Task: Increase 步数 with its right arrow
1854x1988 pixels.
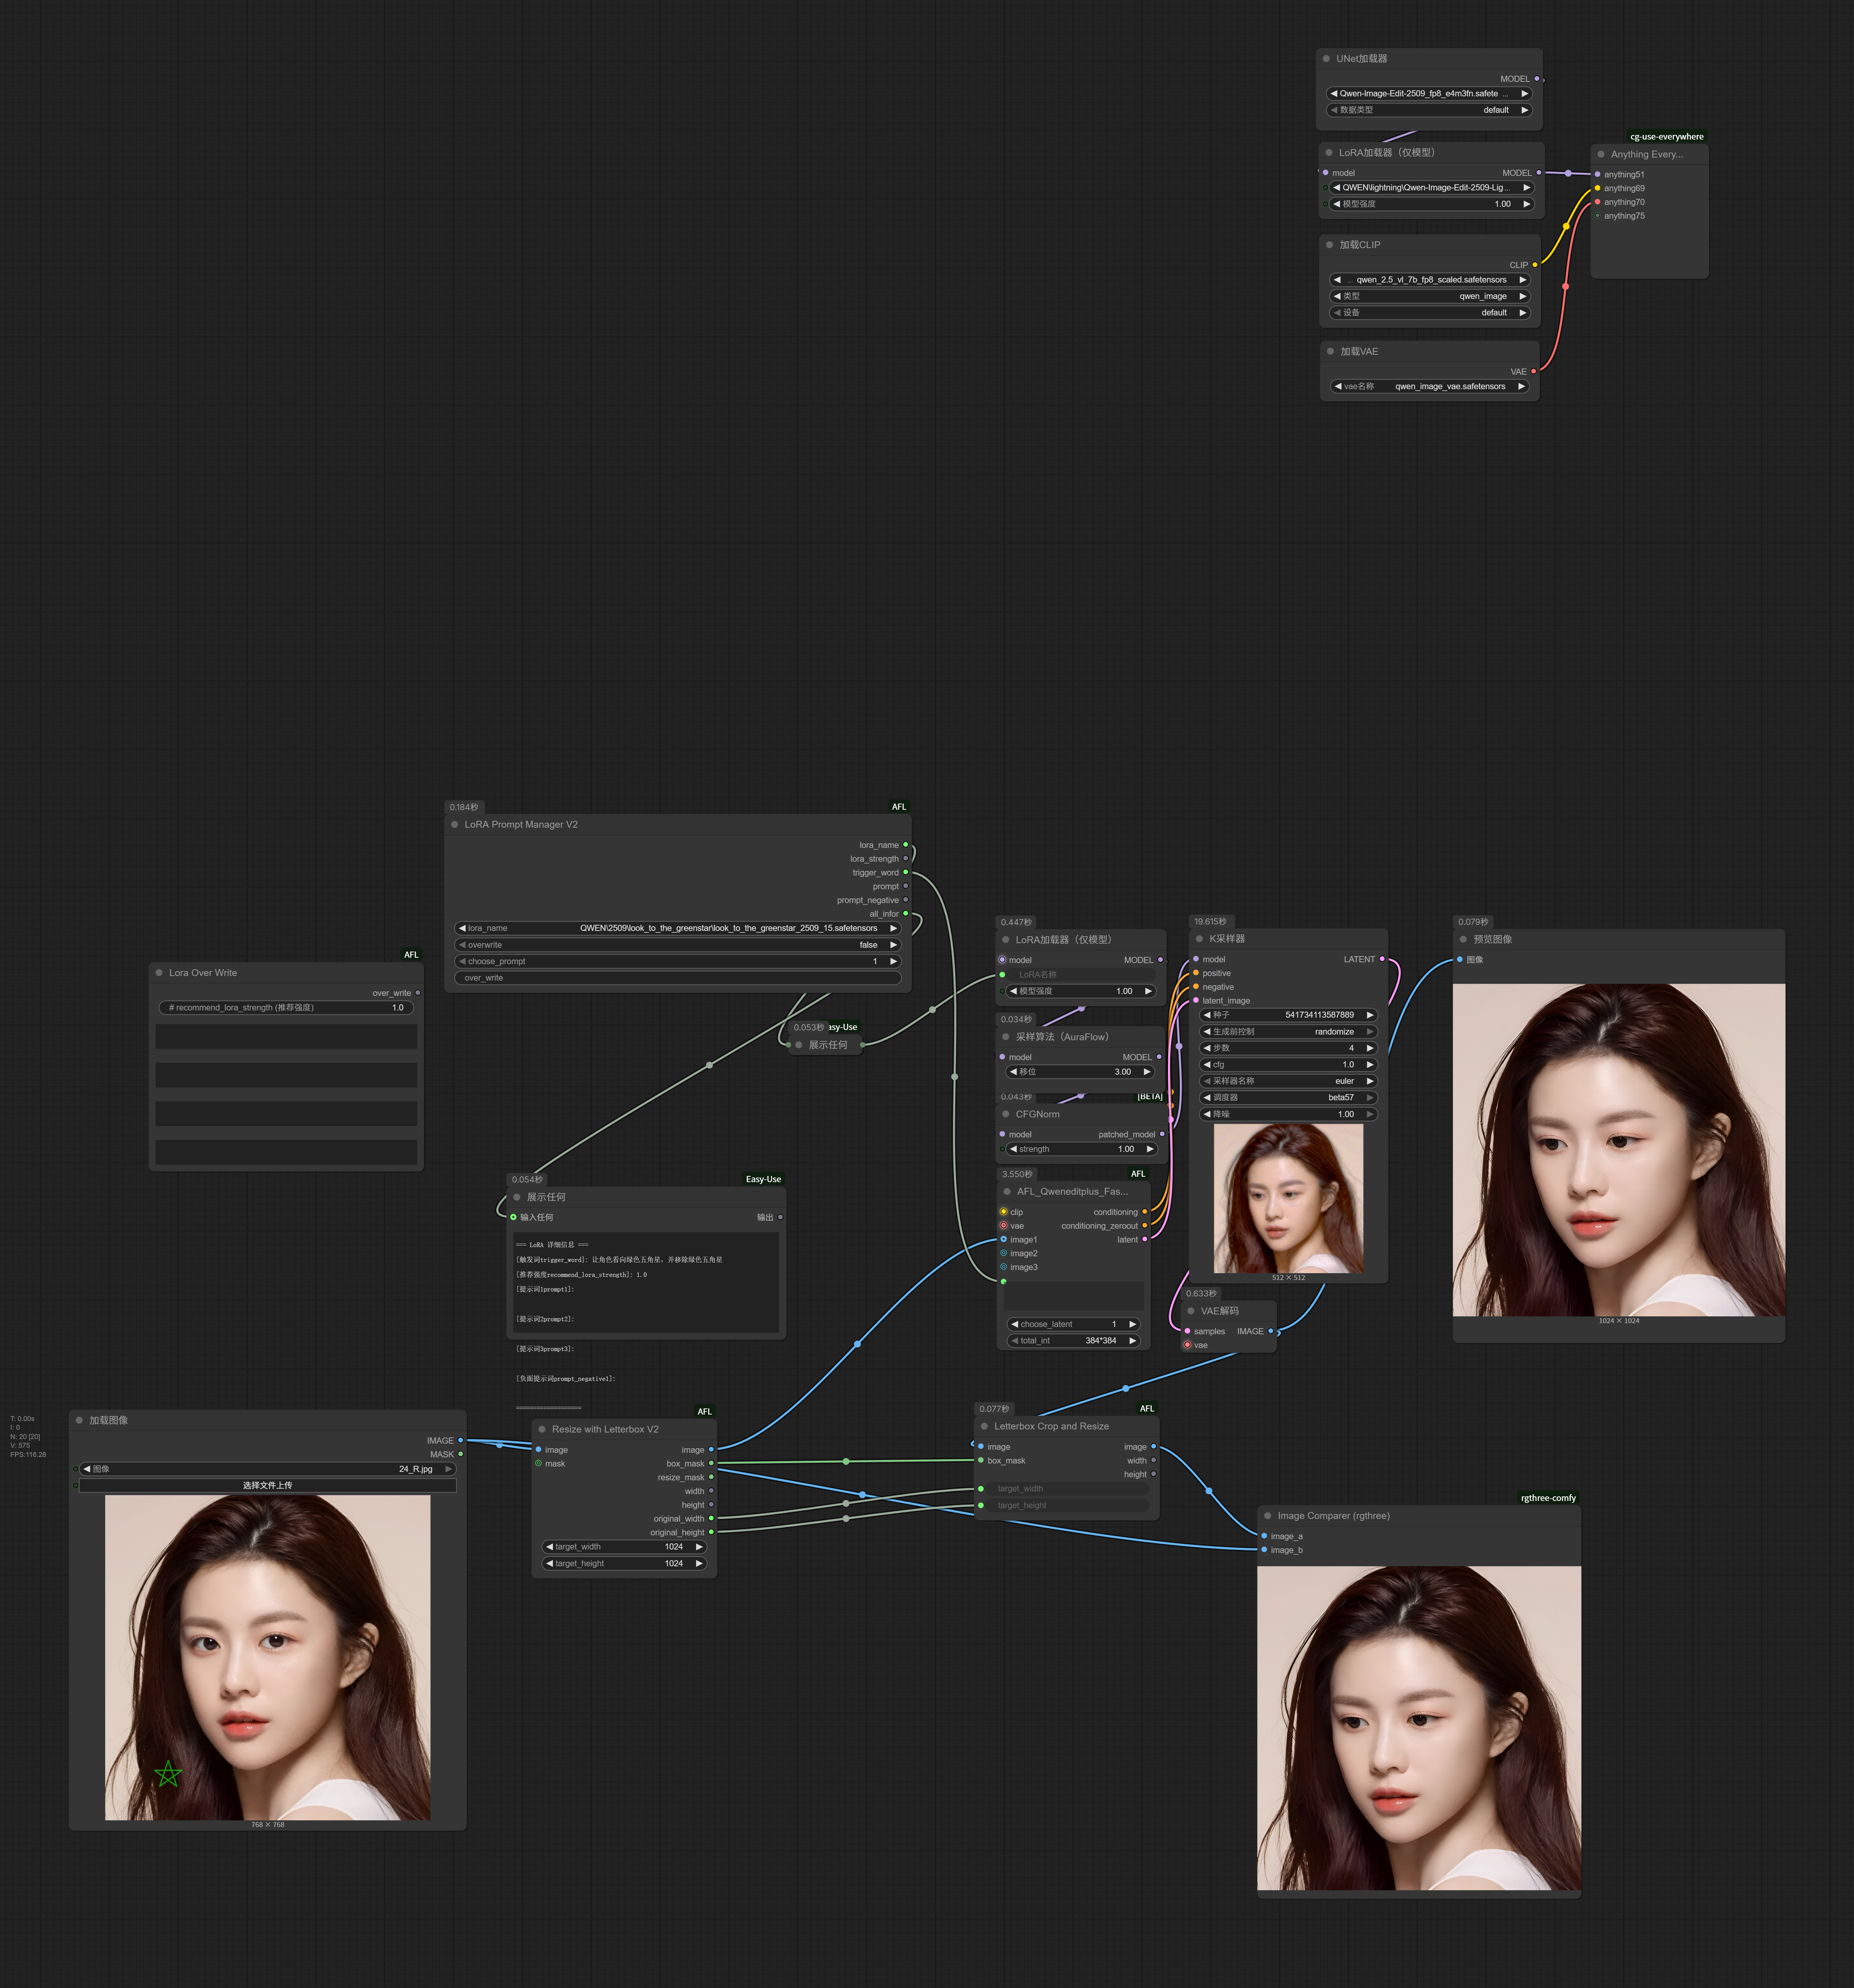Action: [1370, 1048]
